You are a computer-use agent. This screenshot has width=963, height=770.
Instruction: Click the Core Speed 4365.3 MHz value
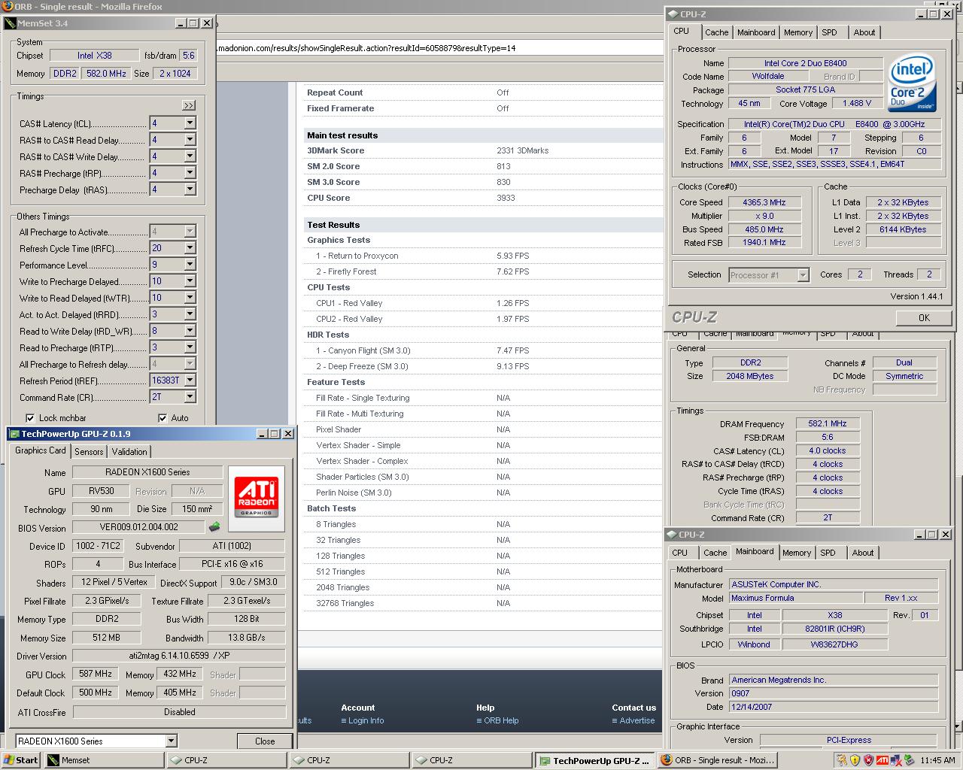[764, 202]
